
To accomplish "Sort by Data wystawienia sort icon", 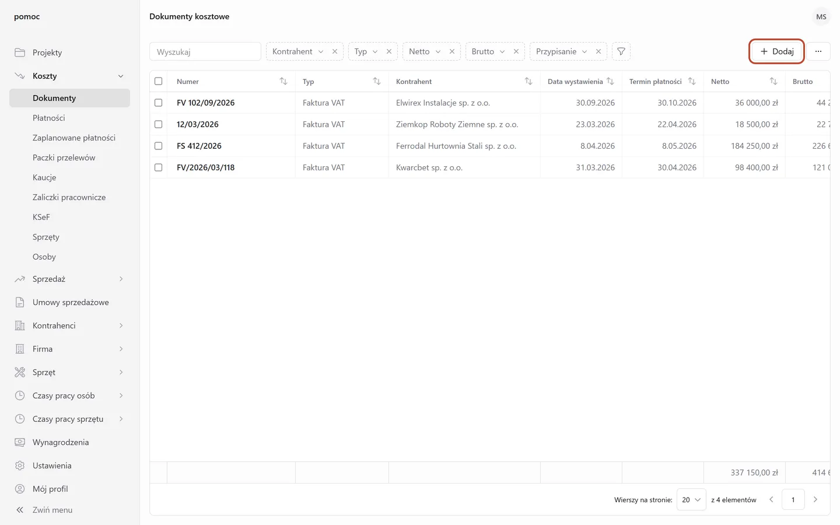I will (x=610, y=81).
